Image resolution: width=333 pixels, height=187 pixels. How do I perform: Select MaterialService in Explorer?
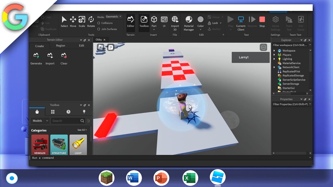[x=291, y=63]
